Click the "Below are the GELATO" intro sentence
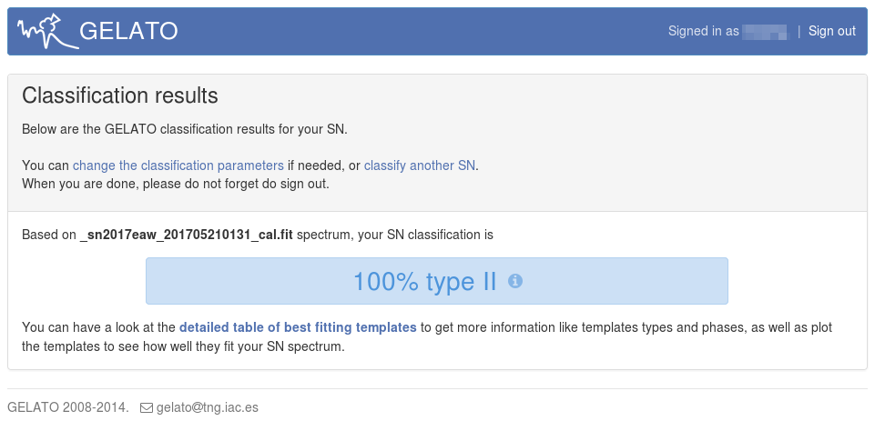The width and height of the screenshot is (875, 421). 184,129
